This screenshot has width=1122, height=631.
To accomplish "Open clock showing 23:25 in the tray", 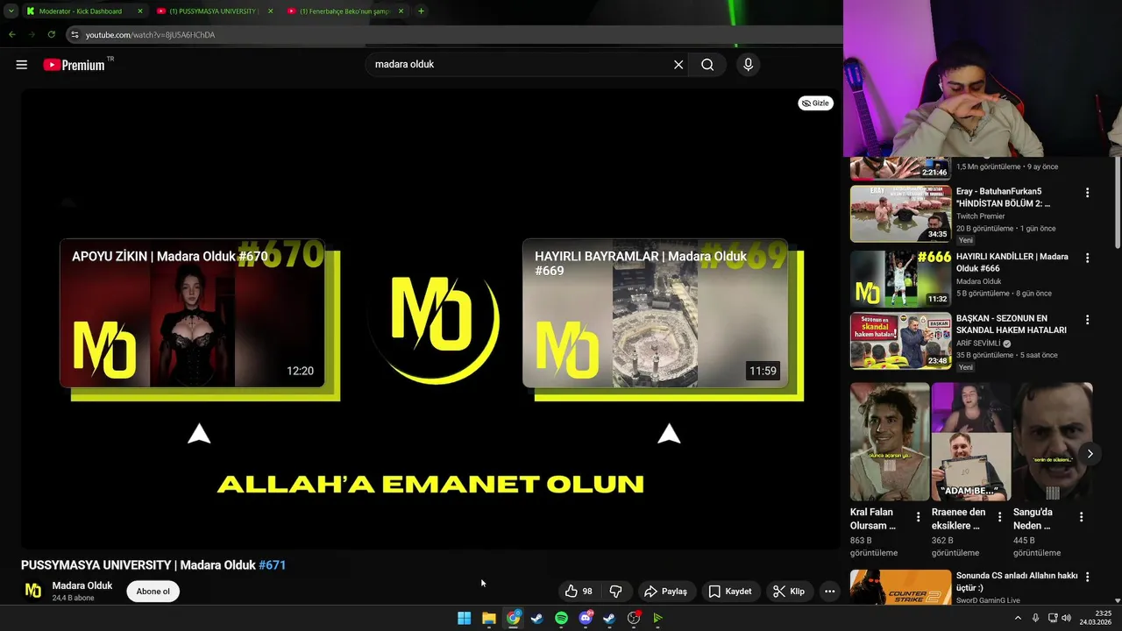I will tap(1096, 618).
